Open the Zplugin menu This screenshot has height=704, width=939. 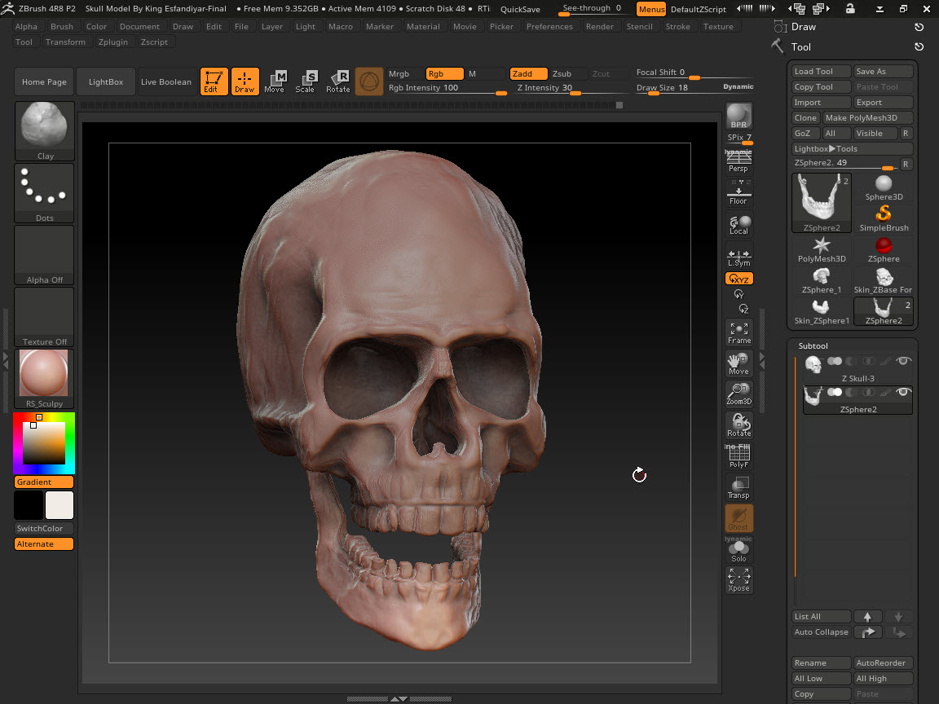[x=113, y=42]
